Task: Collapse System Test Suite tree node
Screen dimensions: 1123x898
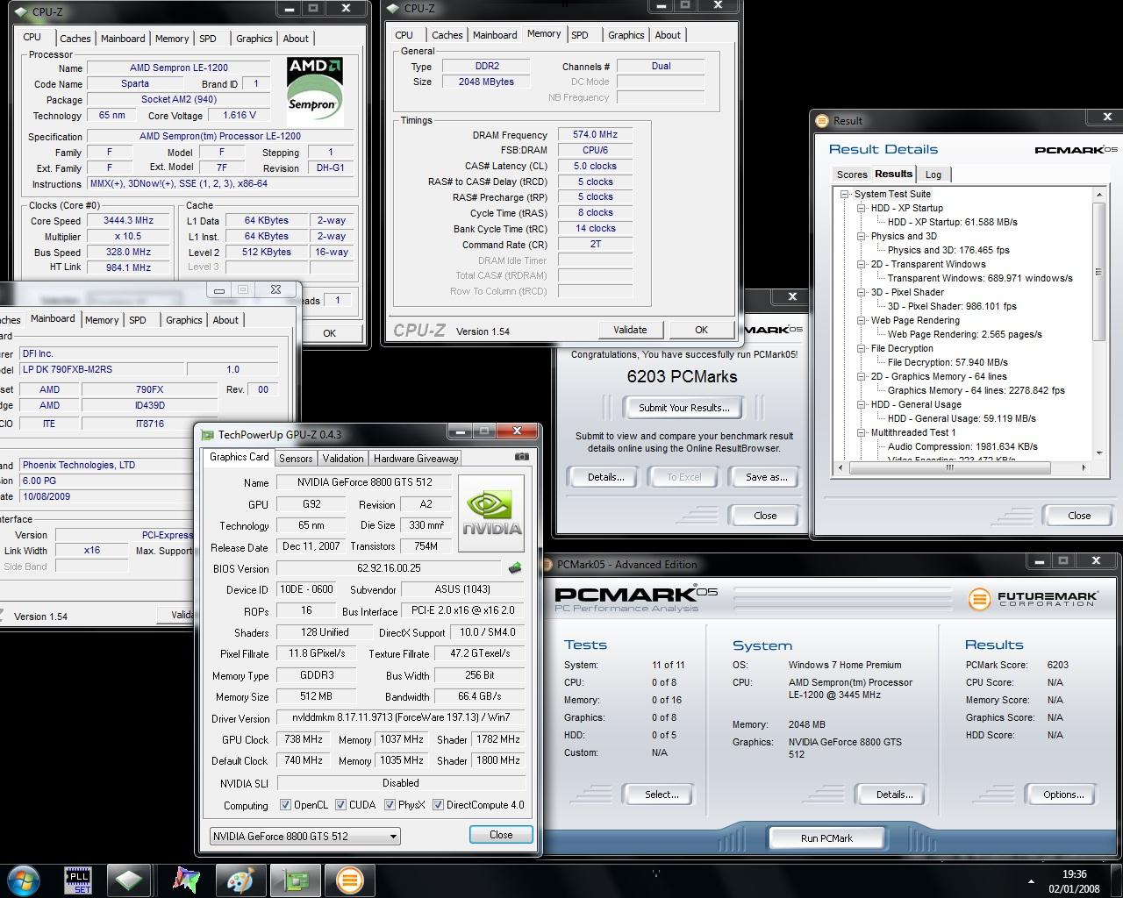Action: 844,195
